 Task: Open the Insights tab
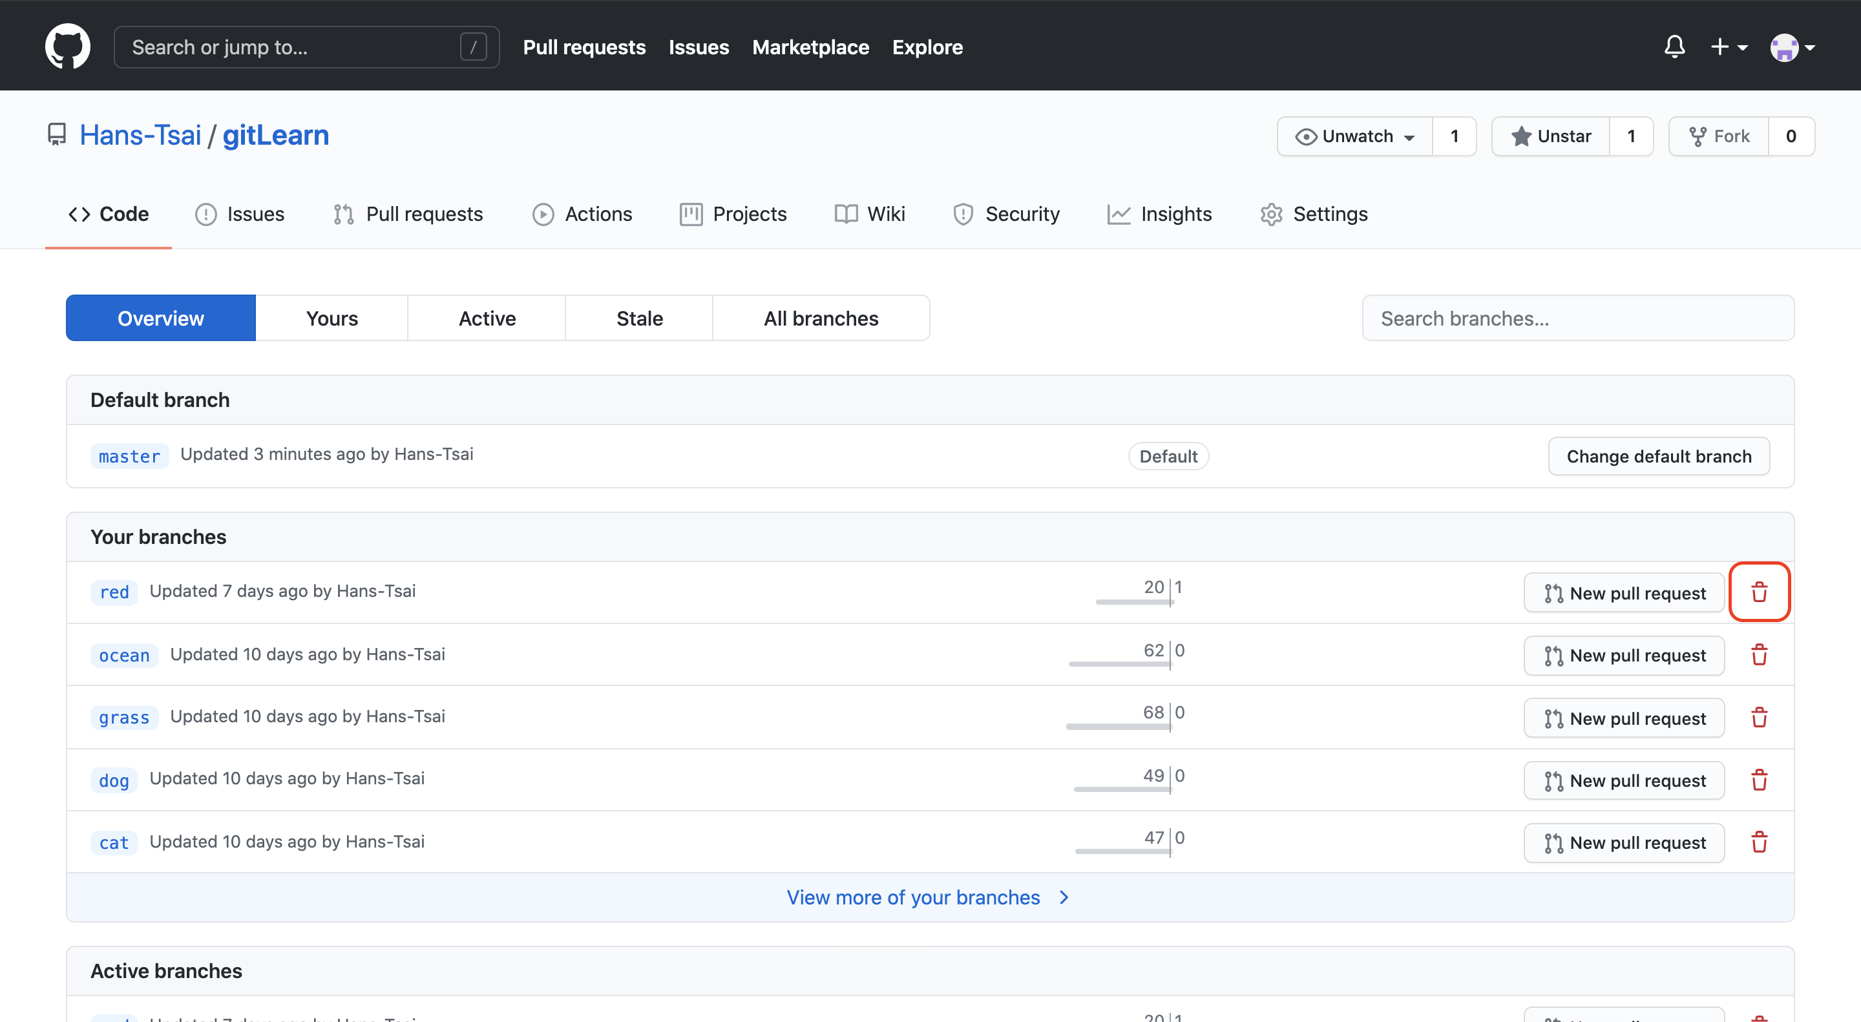pyautogui.click(x=1159, y=214)
